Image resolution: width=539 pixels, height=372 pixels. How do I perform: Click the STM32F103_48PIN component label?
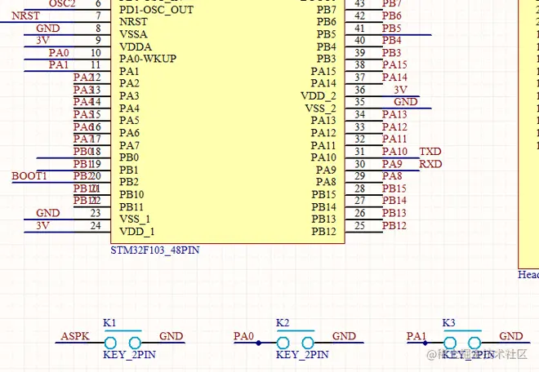tap(154, 250)
